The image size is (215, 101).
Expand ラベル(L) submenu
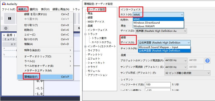[x=45, y=61]
